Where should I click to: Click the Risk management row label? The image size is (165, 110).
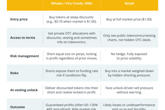(x=24, y=56)
